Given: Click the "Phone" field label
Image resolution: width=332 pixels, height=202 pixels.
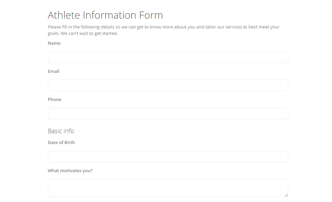Looking at the screenshot, I should click(x=55, y=99).
